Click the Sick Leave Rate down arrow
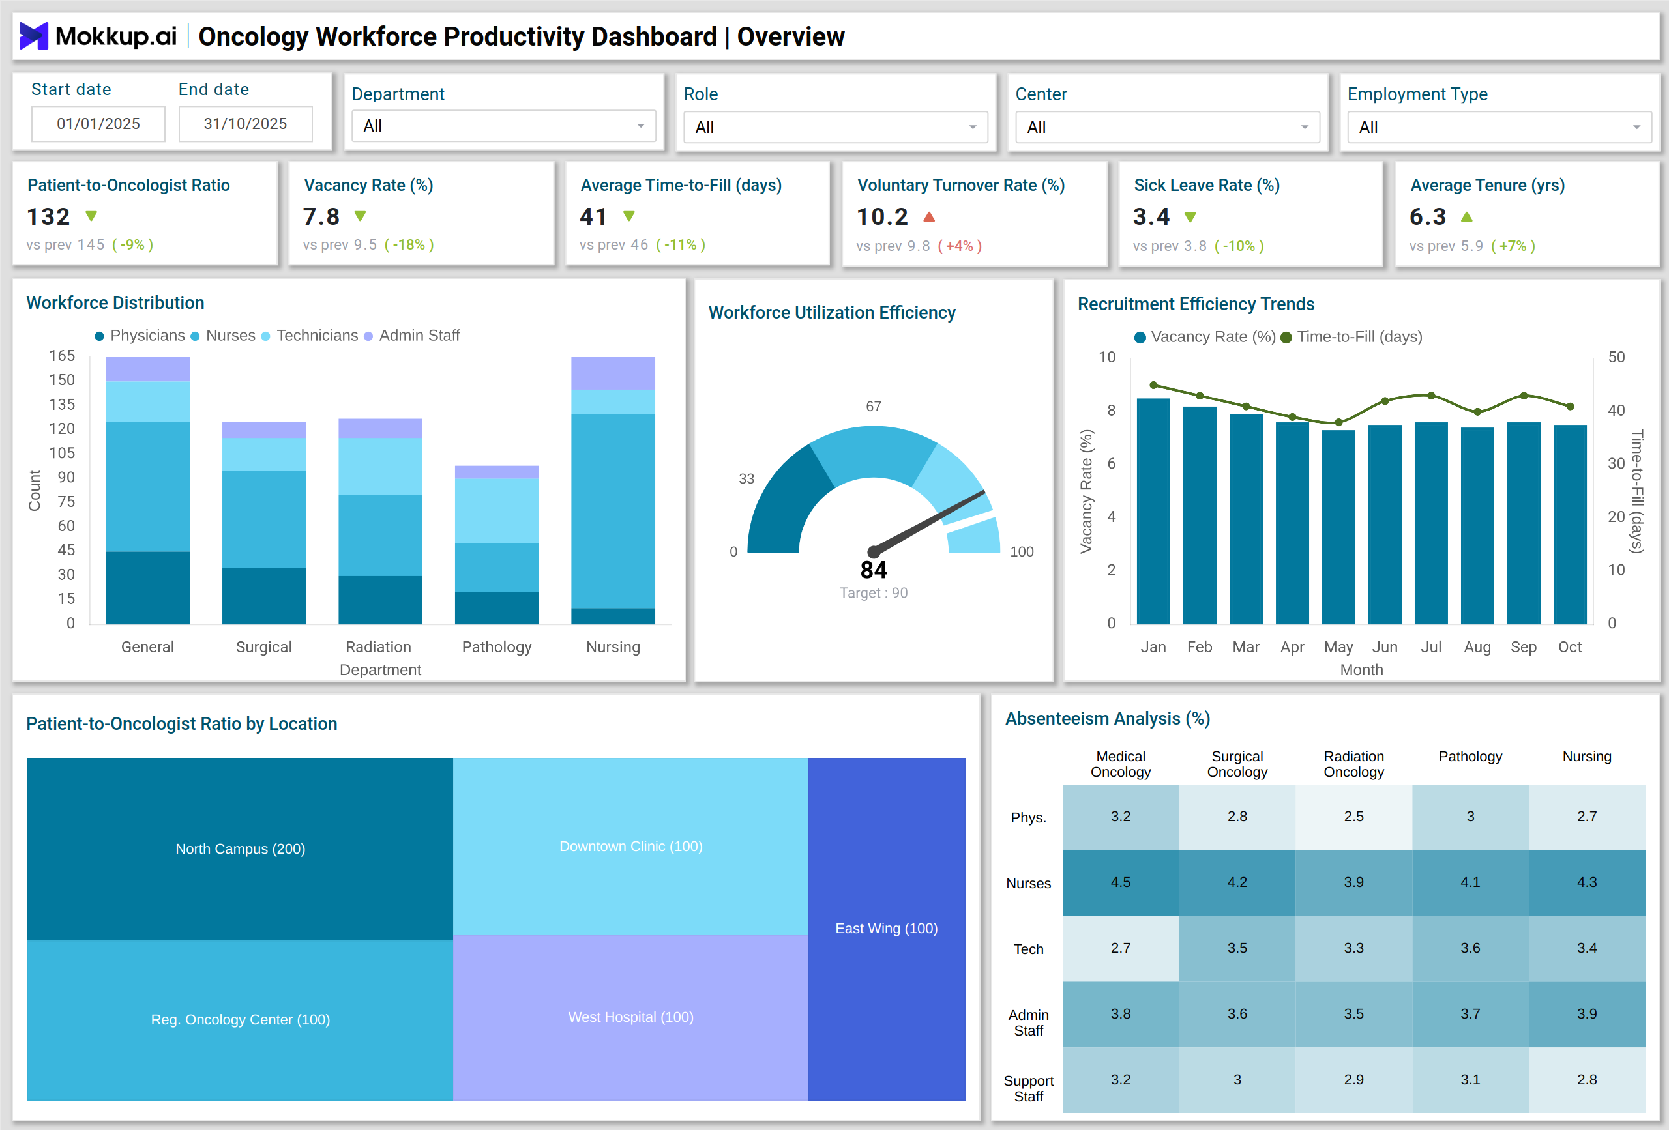Screen dimensions: 1669x1130 pyautogui.click(x=1190, y=217)
